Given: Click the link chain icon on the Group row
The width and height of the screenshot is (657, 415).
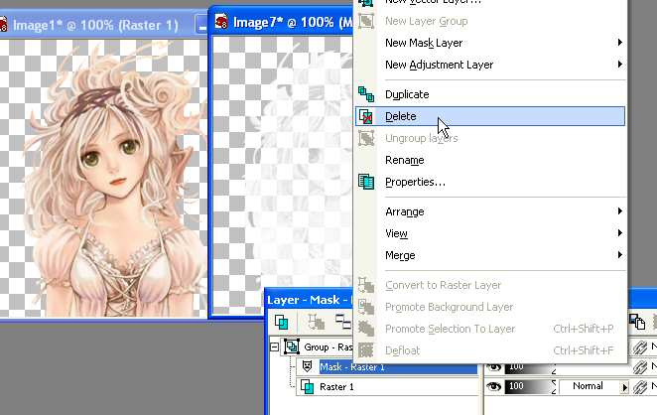Looking at the screenshot, I should [x=640, y=347].
